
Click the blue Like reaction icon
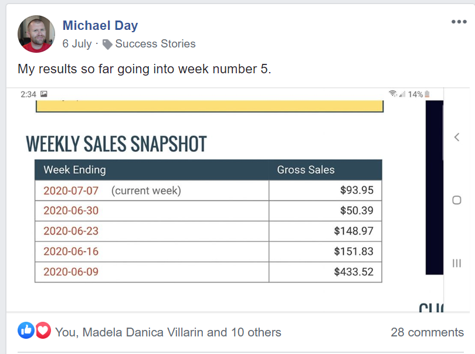pyautogui.click(x=26, y=330)
